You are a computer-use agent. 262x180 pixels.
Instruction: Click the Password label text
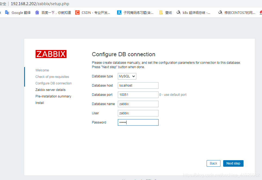[x=99, y=122]
